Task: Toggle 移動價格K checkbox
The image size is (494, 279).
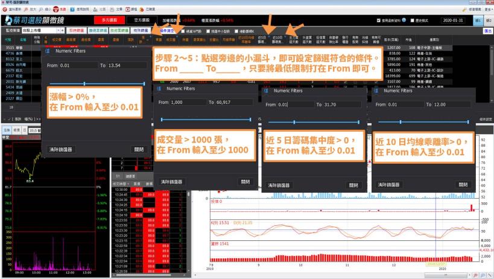Action: point(236,31)
